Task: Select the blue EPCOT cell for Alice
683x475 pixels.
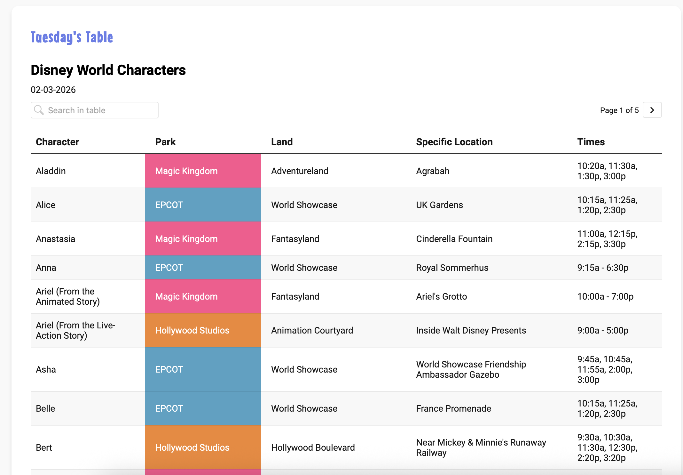Action: 203,205
